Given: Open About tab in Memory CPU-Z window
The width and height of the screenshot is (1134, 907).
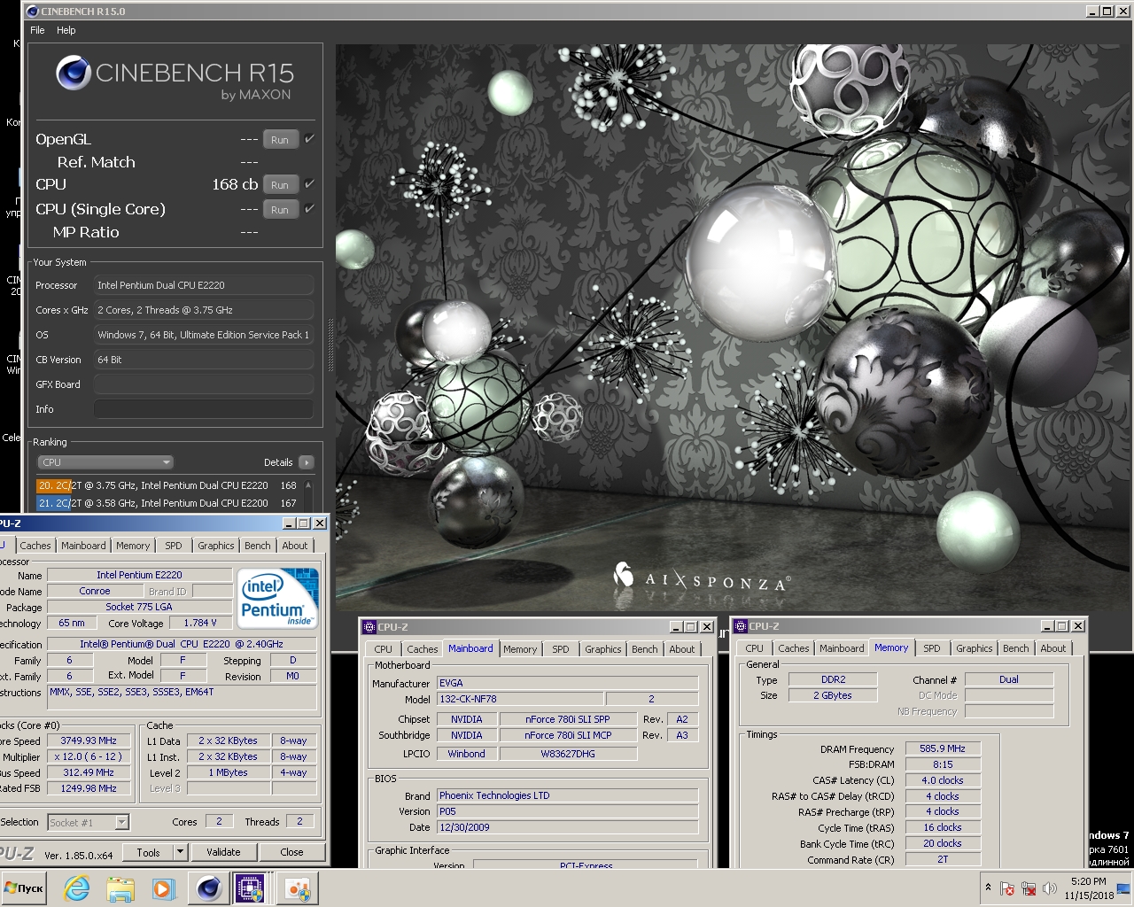Looking at the screenshot, I should point(1053,648).
